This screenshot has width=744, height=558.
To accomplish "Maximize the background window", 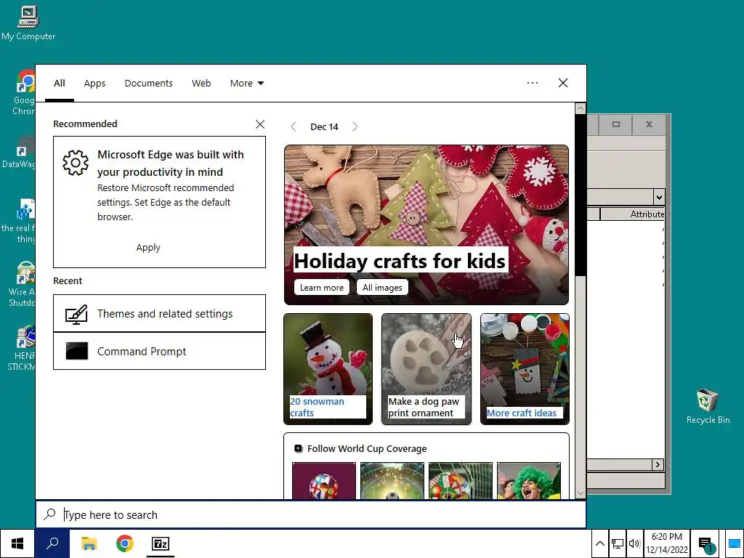I will tap(616, 124).
